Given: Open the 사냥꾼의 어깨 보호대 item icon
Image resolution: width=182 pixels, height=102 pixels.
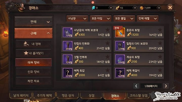Looking at the screenshot, I should tap(68, 32).
